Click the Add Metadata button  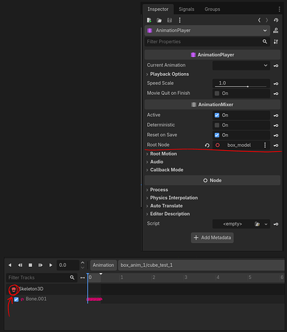[x=212, y=238]
